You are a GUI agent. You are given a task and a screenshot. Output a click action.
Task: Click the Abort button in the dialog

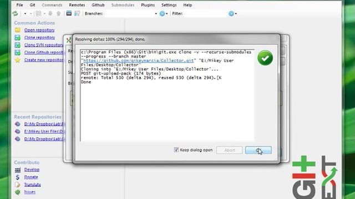[x=229, y=150]
